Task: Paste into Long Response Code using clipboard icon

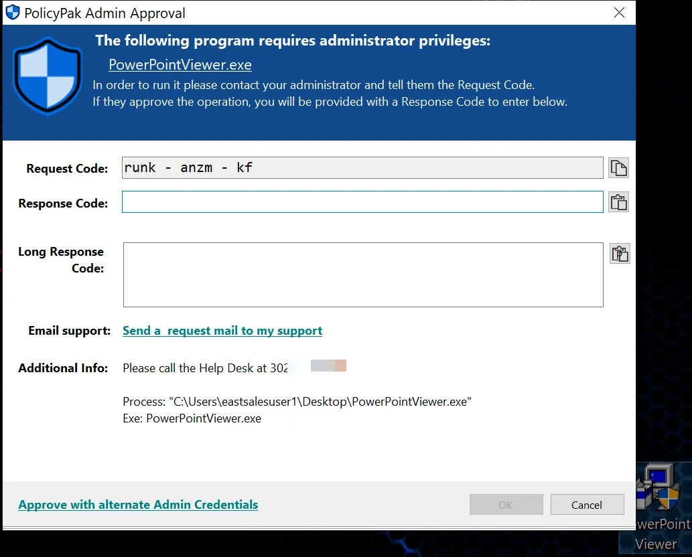Action: click(x=620, y=254)
